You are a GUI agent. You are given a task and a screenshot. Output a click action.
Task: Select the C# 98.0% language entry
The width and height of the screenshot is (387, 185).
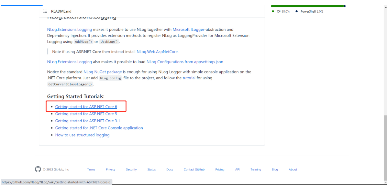pyautogui.click(x=281, y=12)
